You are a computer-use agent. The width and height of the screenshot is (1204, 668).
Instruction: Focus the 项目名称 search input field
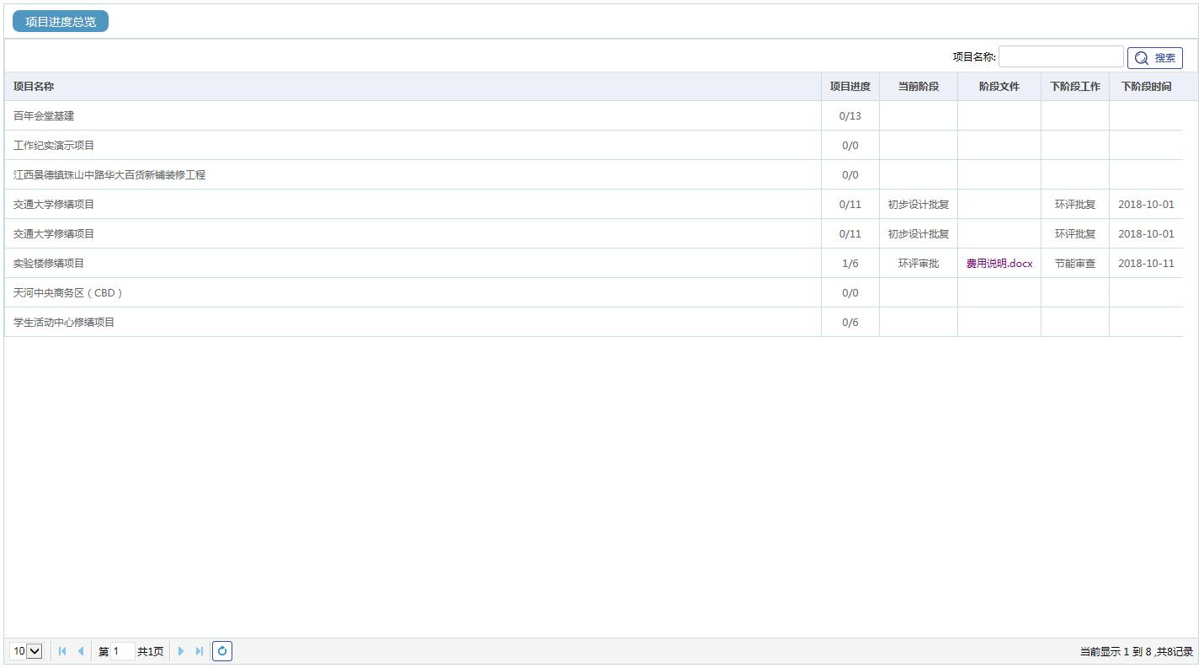click(1060, 57)
